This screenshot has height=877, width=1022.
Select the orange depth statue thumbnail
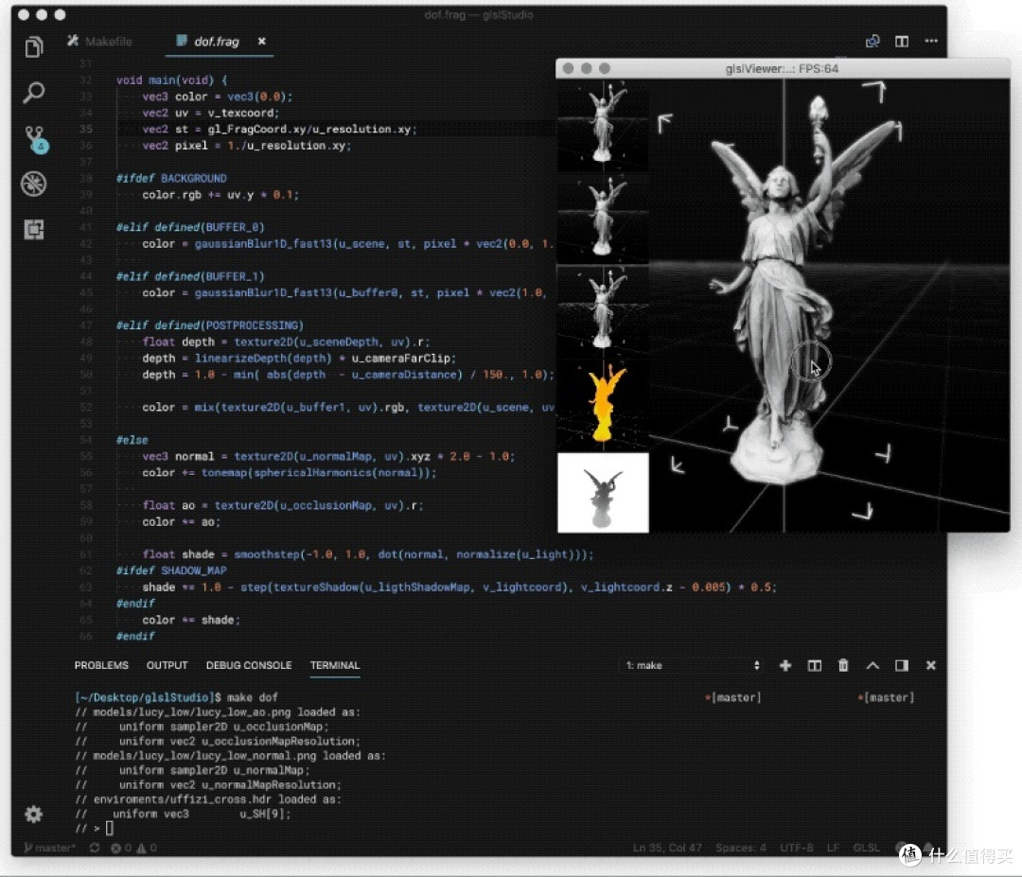coord(603,404)
